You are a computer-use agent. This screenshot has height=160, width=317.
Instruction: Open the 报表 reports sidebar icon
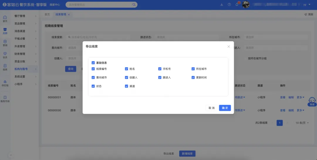5,67
